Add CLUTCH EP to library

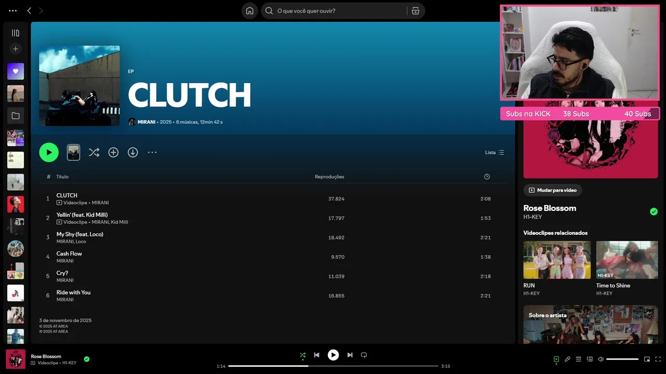113,152
